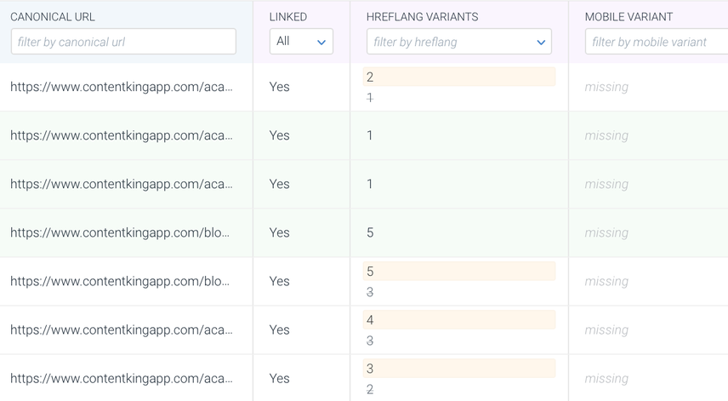Click "Yes" in the second row's Linked column
This screenshot has height=401, width=728.
(x=279, y=135)
